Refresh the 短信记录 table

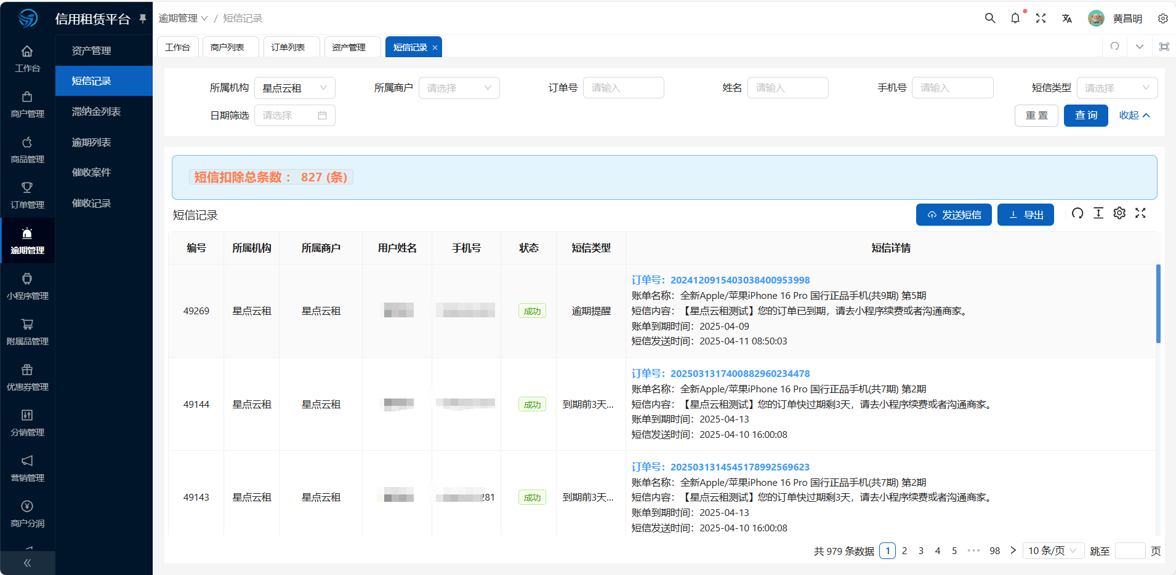[x=1077, y=213]
